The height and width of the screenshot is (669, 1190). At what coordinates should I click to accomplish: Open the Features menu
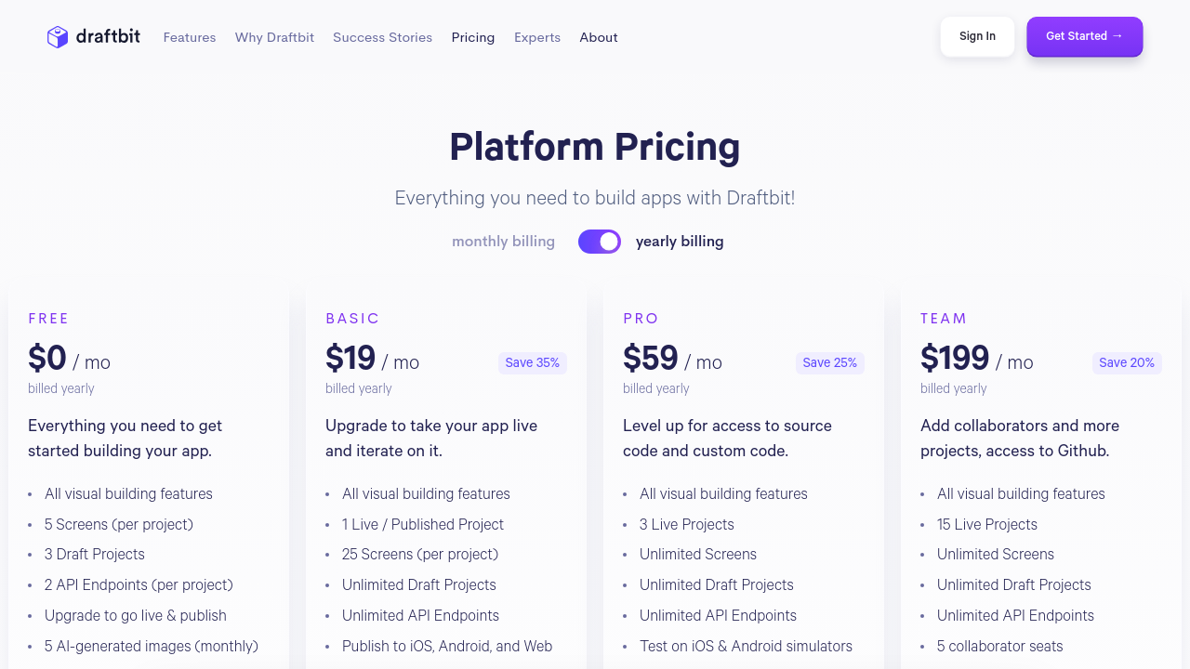click(x=190, y=38)
